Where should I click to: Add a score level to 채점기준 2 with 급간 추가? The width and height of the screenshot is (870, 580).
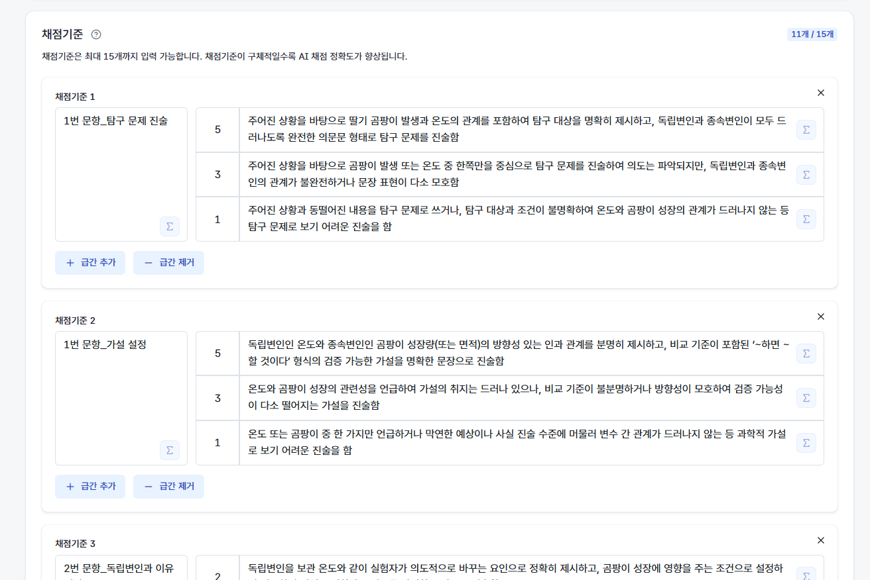click(x=90, y=487)
